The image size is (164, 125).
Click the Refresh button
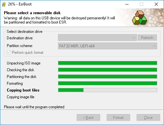point(147,38)
